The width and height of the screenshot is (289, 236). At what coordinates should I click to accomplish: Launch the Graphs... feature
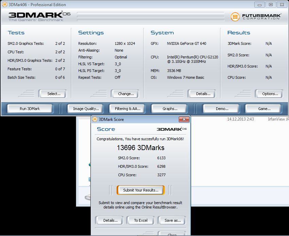(x=170, y=109)
